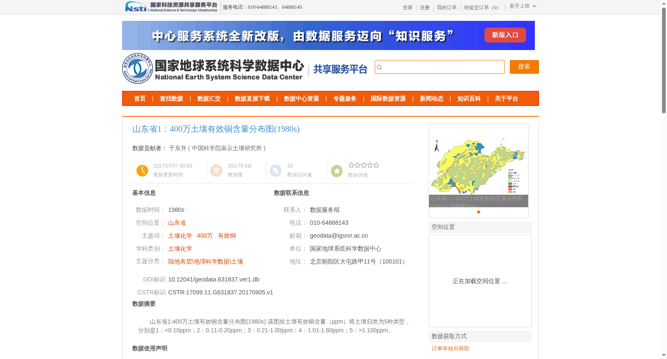
Task: Click the 正在加载空间位置 map area
Action: pos(480,281)
